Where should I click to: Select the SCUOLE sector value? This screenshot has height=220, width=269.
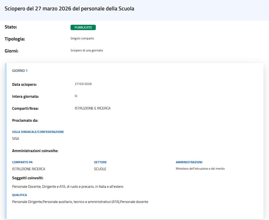100,169
